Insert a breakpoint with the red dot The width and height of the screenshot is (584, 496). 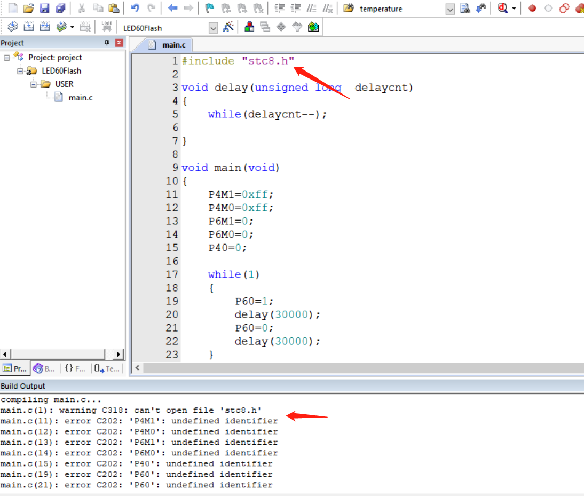tap(532, 8)
